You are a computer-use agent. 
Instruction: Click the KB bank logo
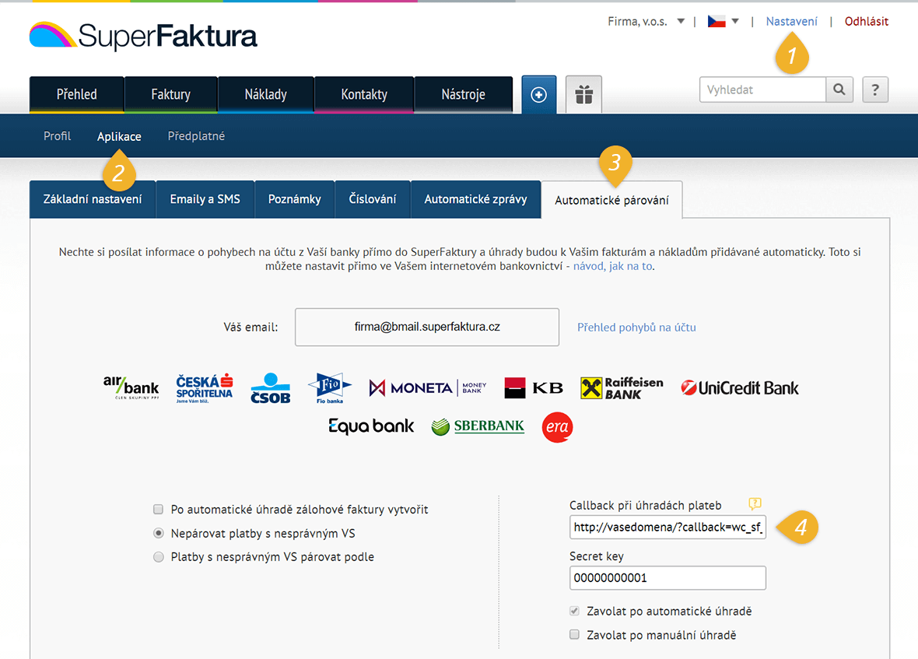click(534, 388)
